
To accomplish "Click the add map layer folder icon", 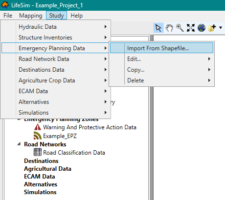I will (212, 28).
